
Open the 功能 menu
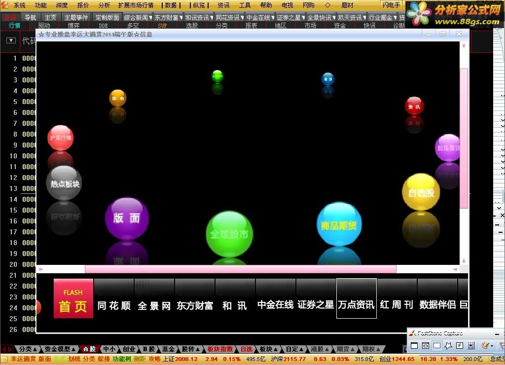[40, 5]
